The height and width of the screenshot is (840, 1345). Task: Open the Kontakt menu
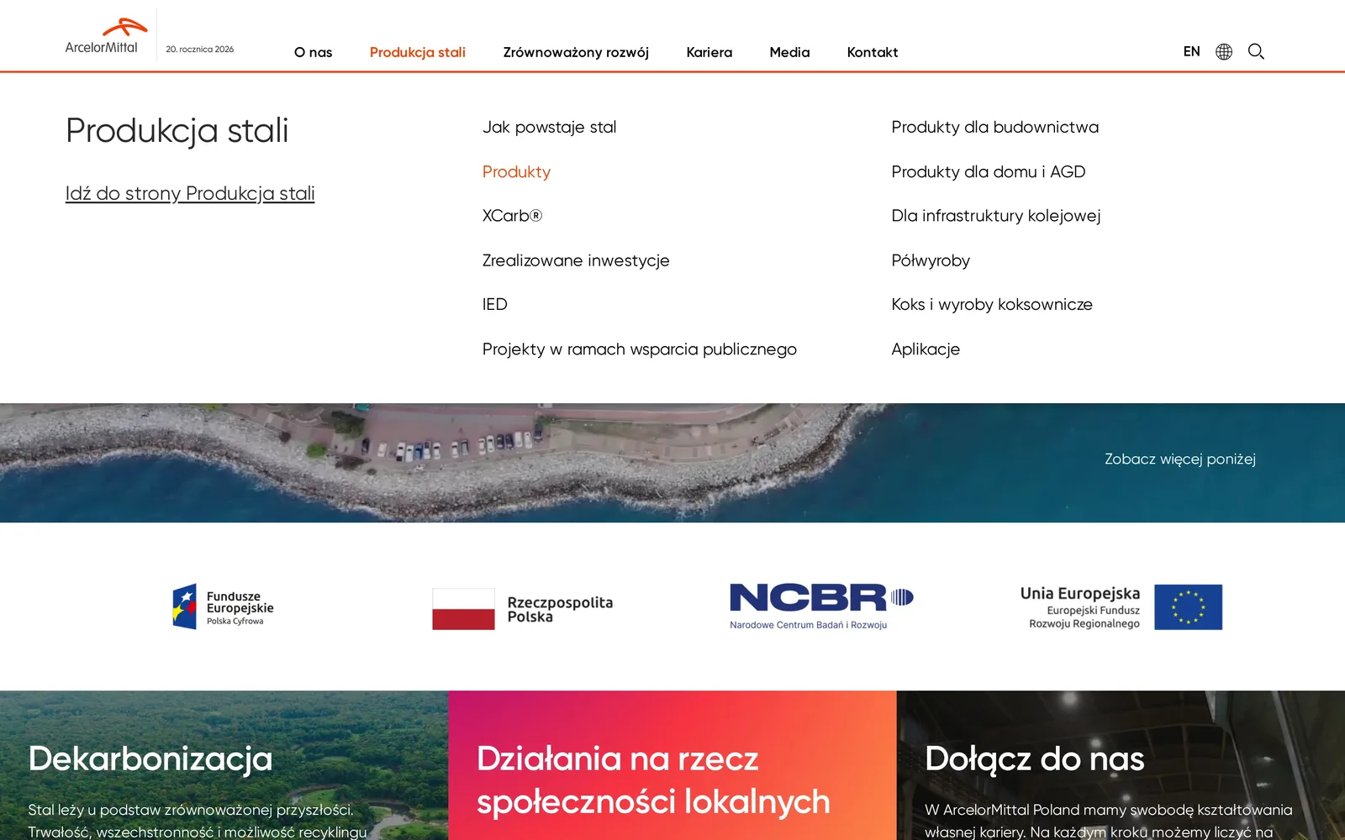point(873,52)
